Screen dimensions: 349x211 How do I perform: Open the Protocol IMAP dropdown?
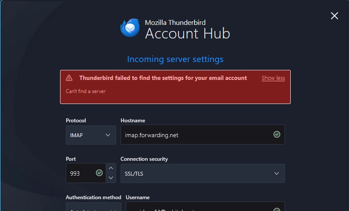91,135
